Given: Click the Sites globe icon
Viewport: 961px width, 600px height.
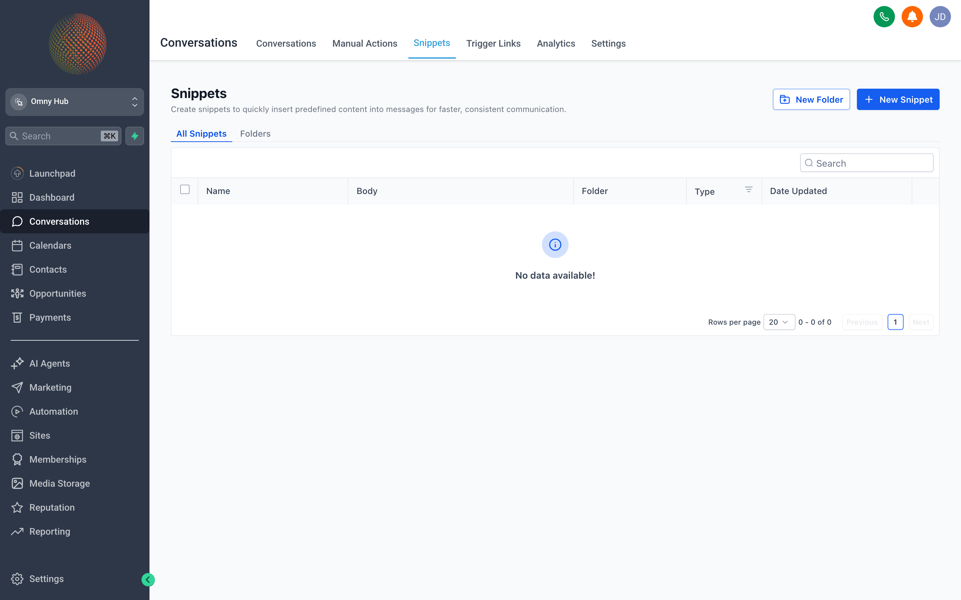Looking at the screenshot, I should click(x=17, y=435).
